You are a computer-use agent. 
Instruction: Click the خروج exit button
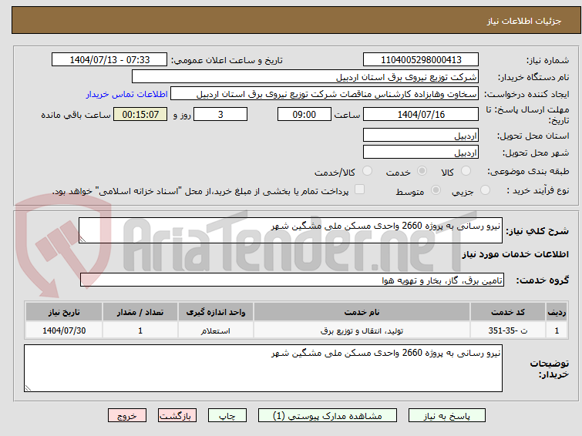[127, 416]
